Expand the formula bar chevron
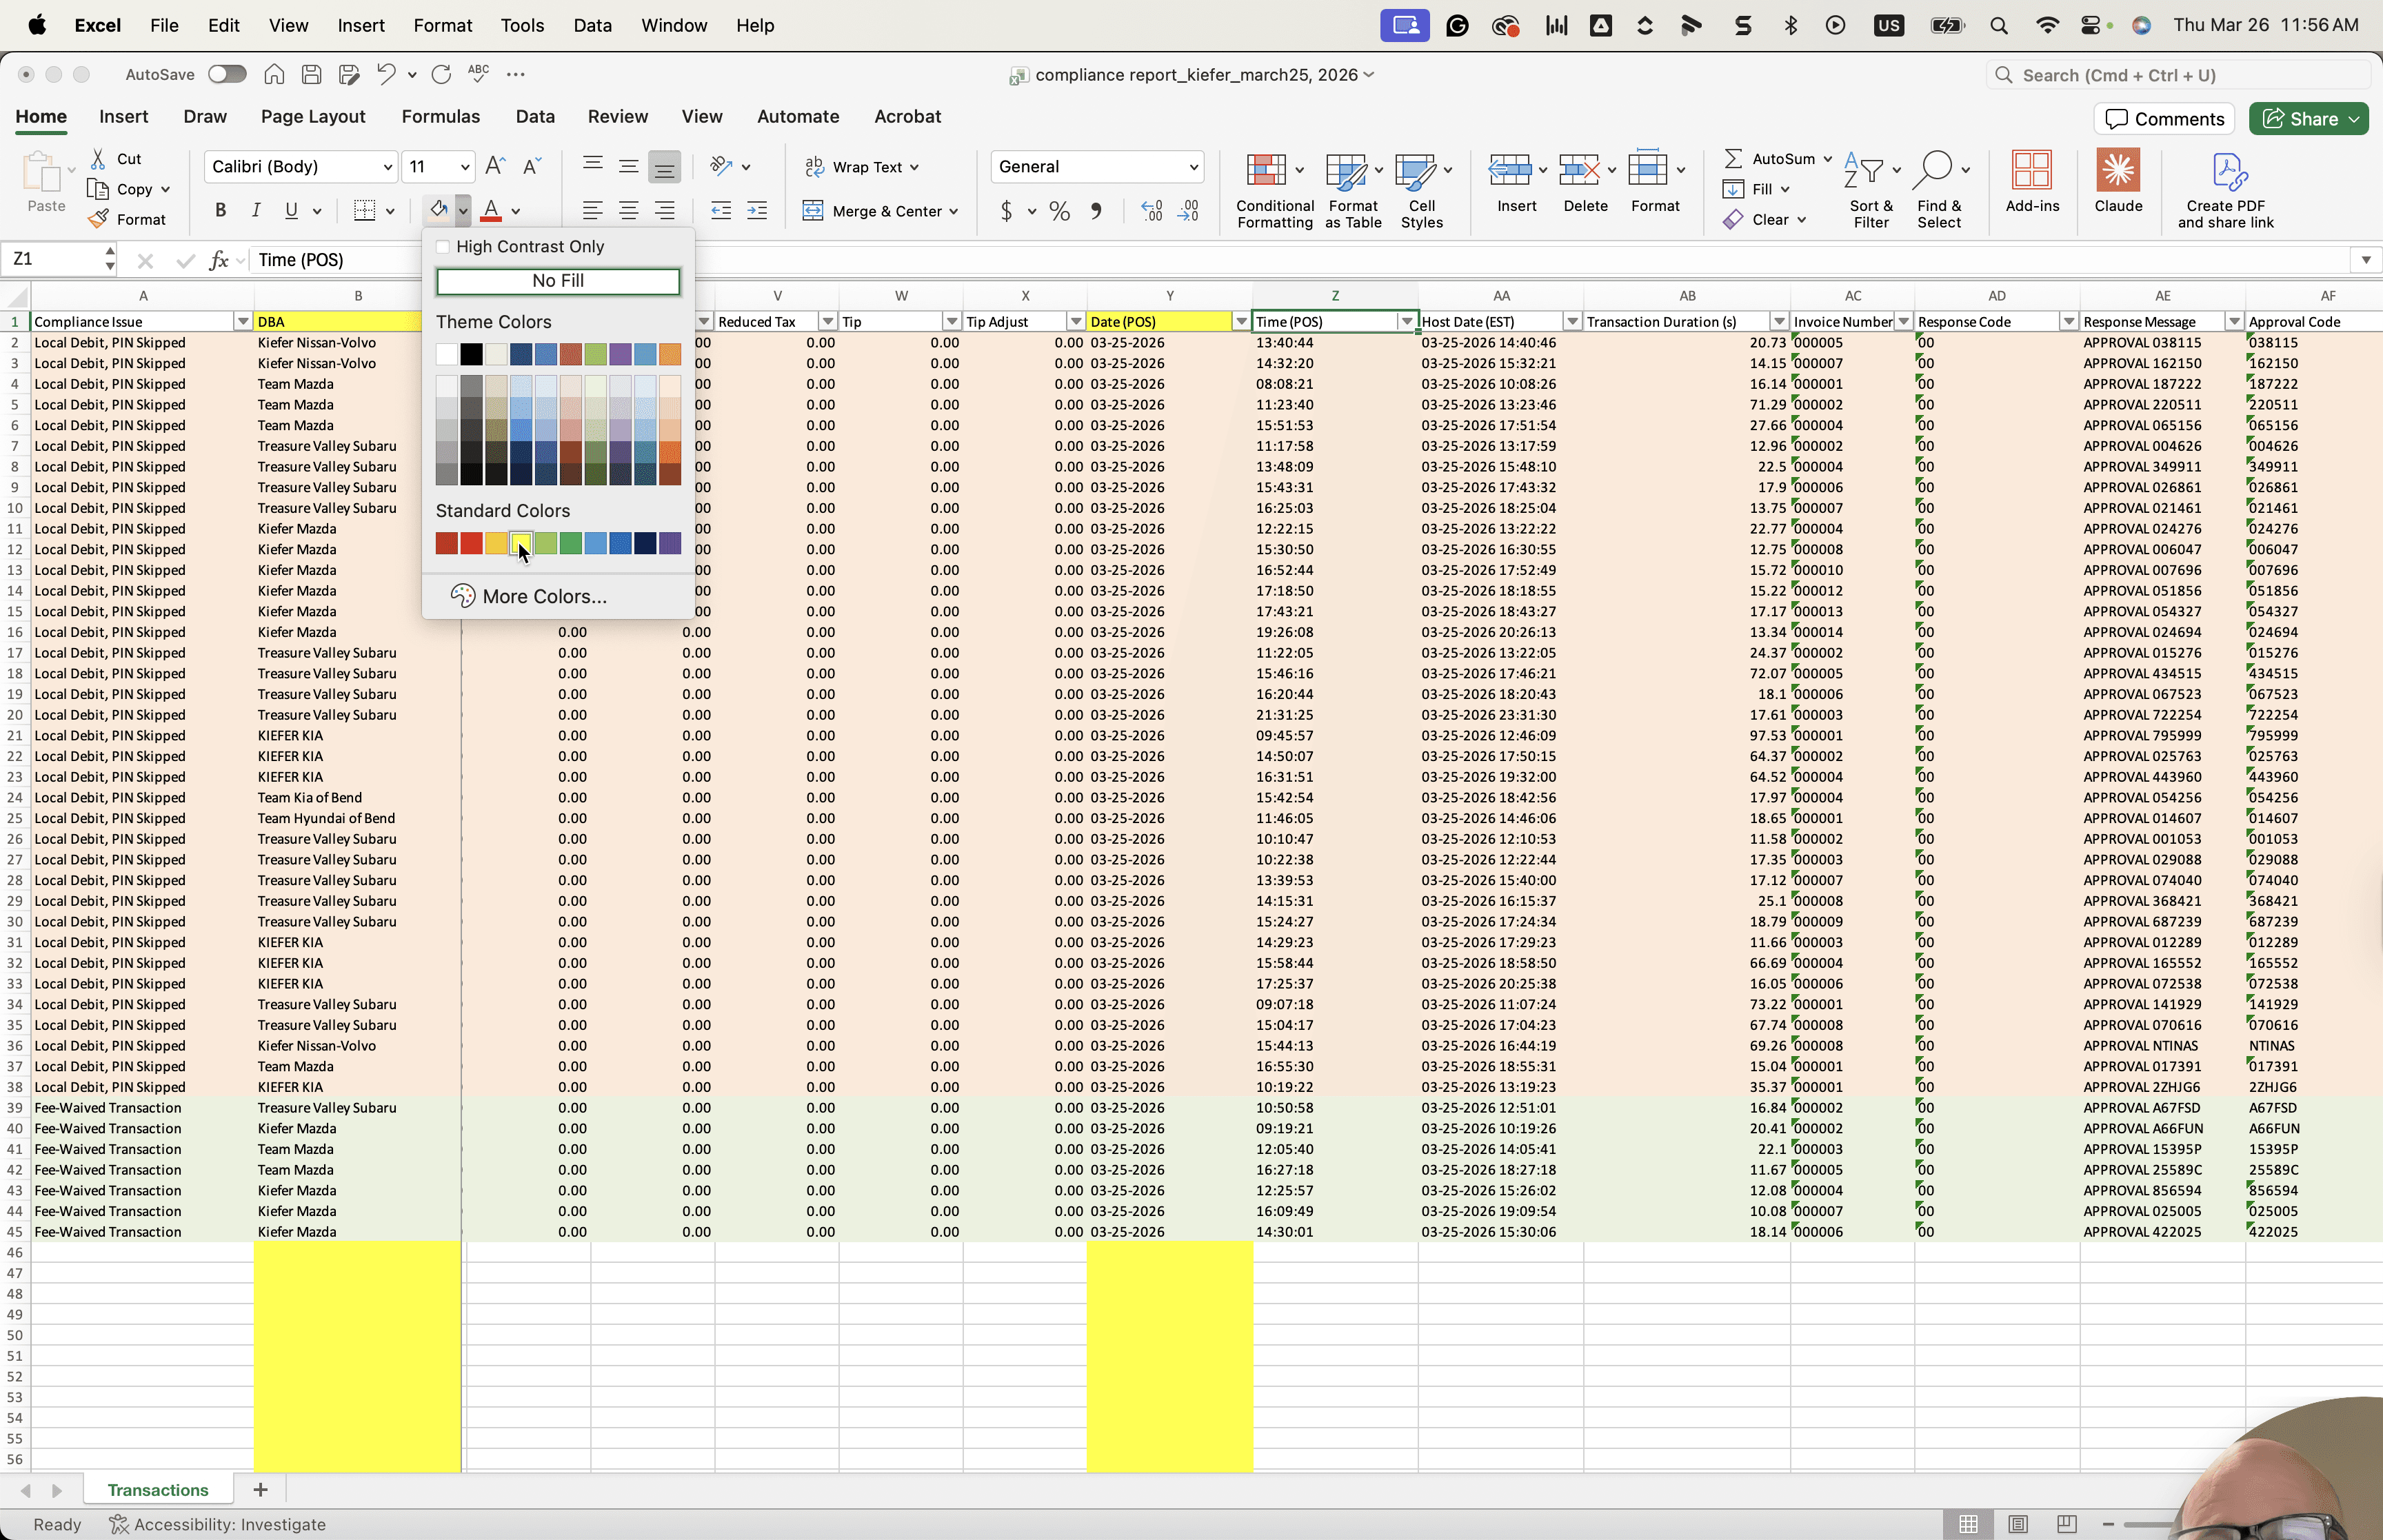 [x=2365, y=260]
